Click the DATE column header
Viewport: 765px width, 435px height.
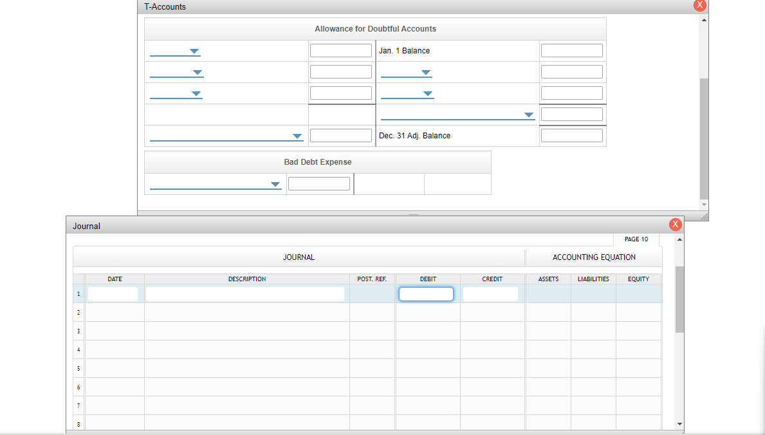pos(115,279)
